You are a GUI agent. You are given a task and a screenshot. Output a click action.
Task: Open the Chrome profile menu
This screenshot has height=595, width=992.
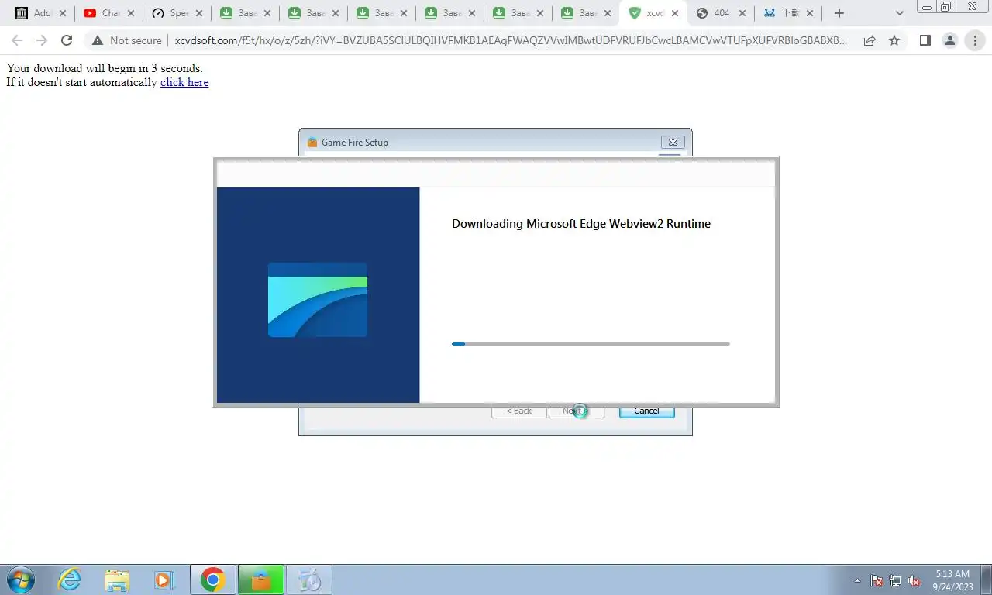949,40
